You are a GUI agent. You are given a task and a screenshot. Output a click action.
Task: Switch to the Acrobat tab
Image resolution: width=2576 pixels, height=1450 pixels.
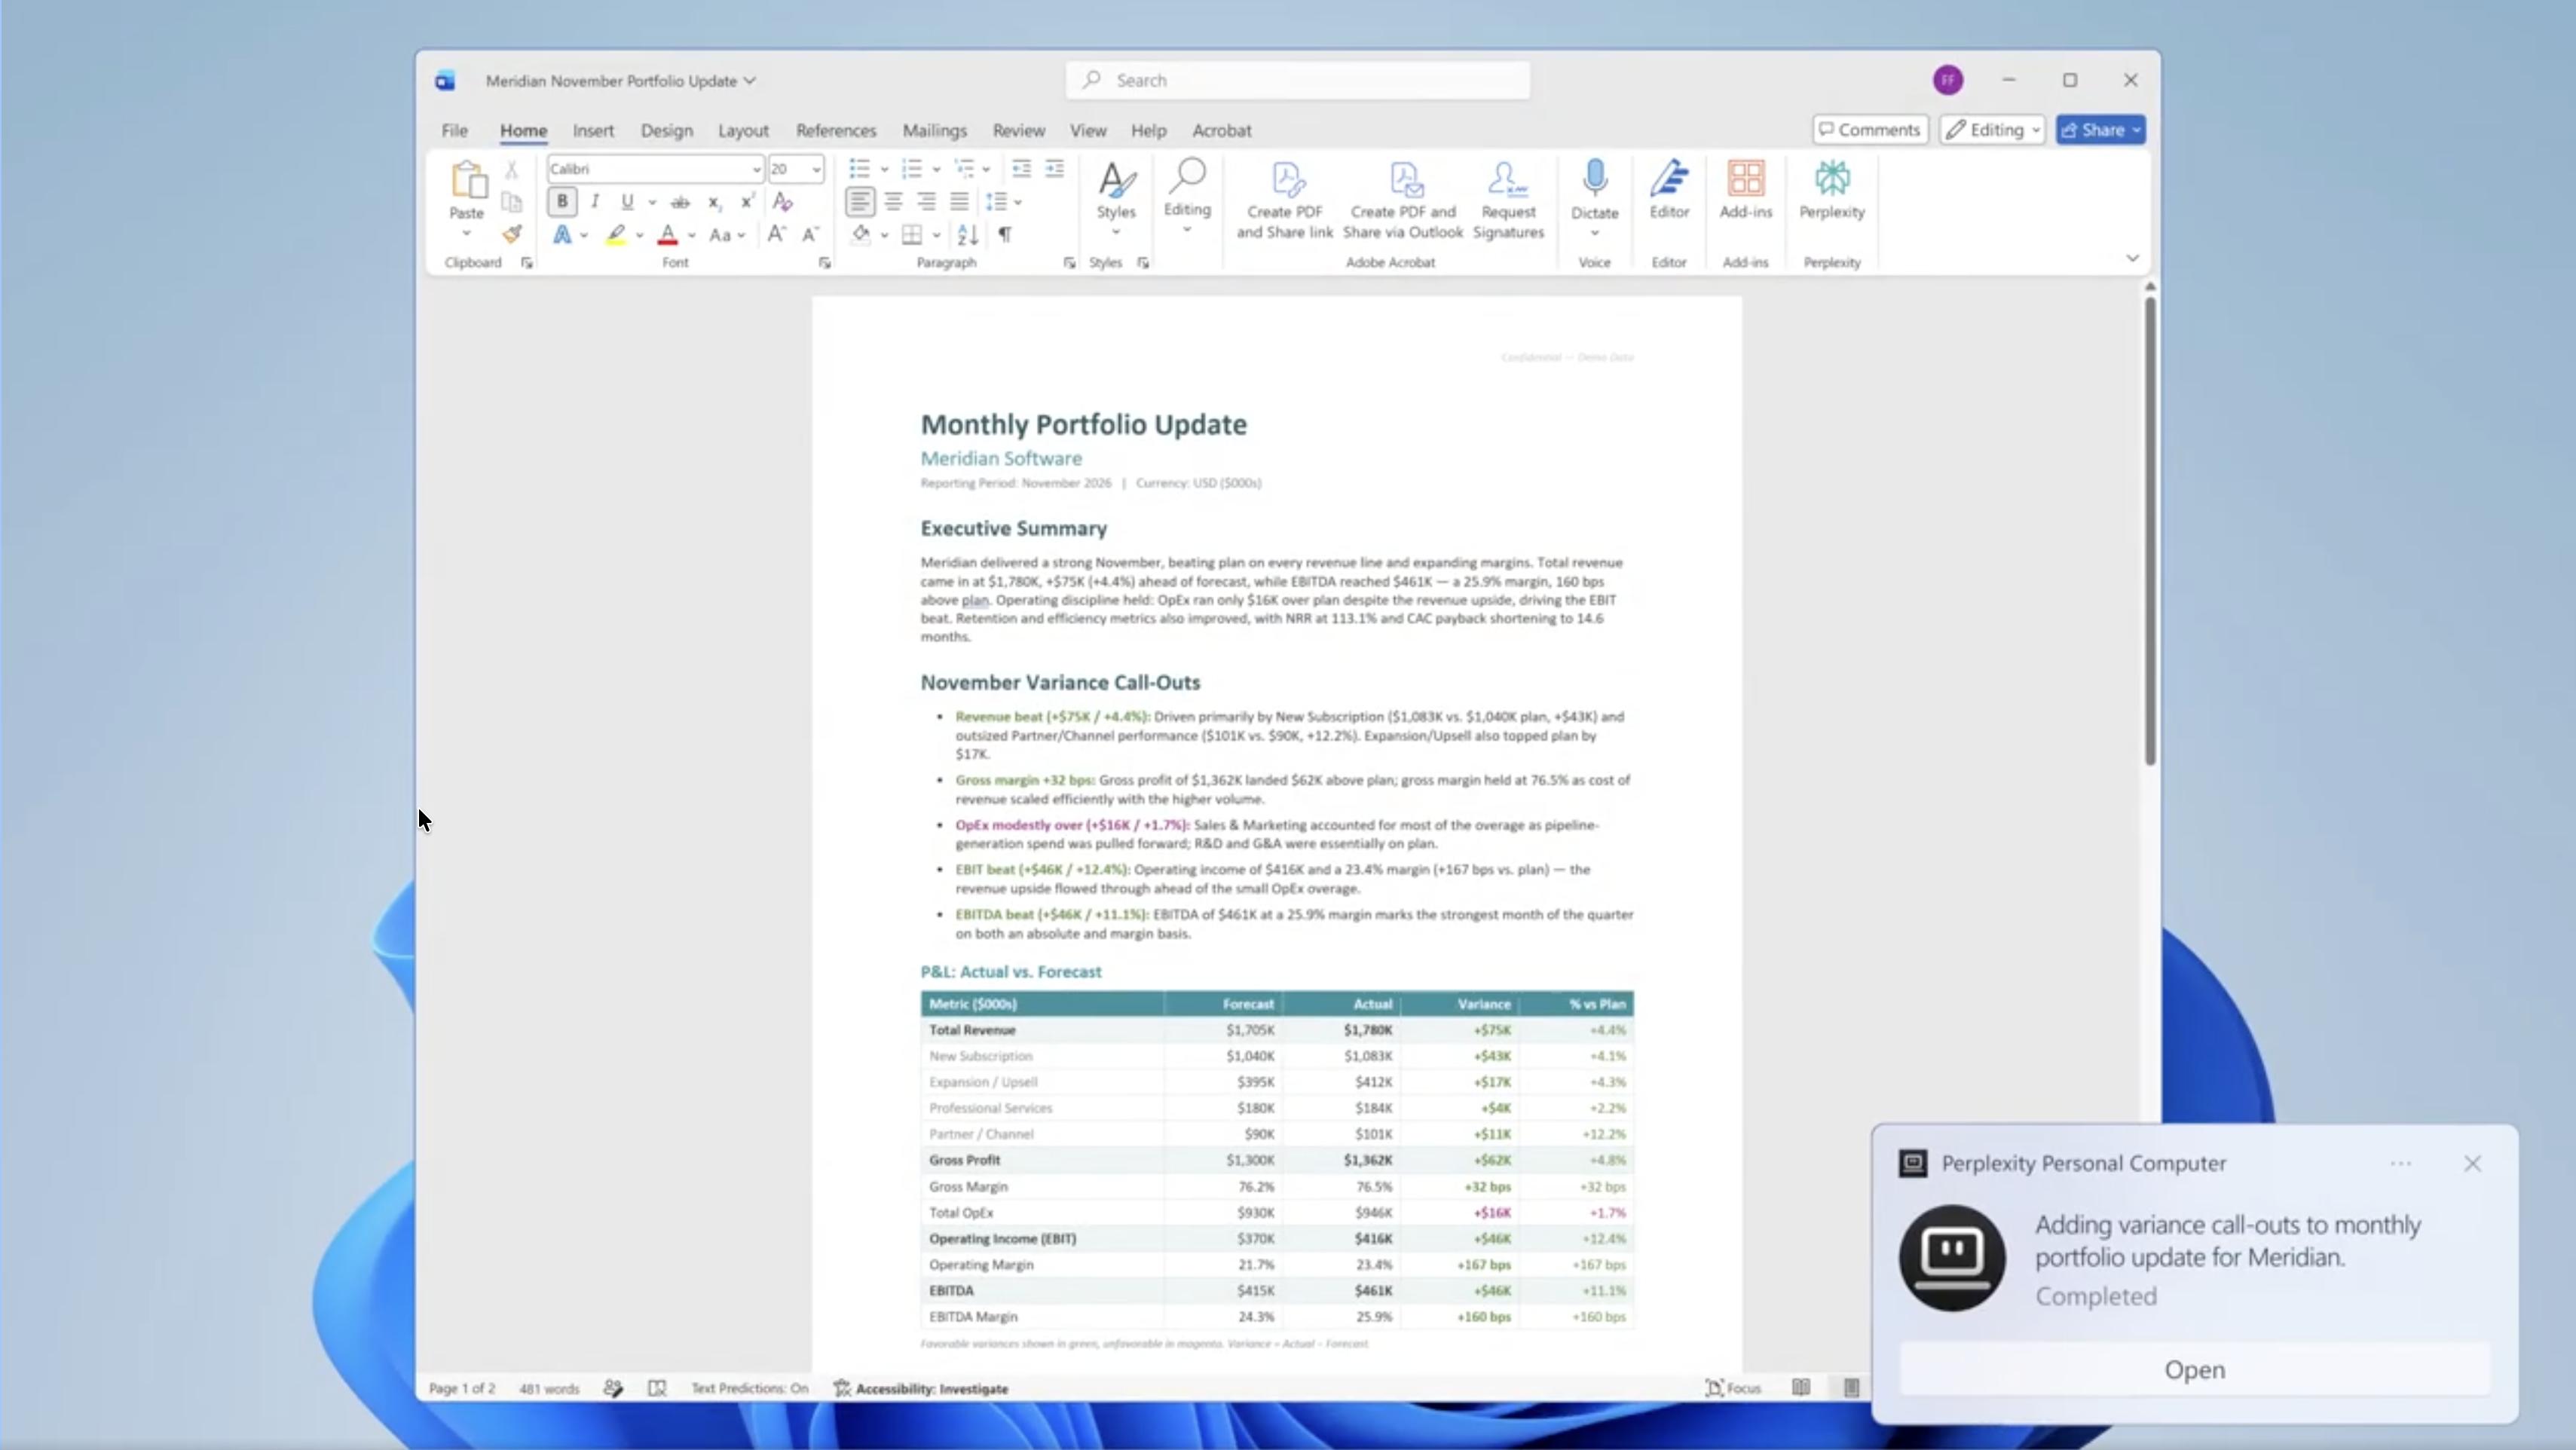point(1221,130)
